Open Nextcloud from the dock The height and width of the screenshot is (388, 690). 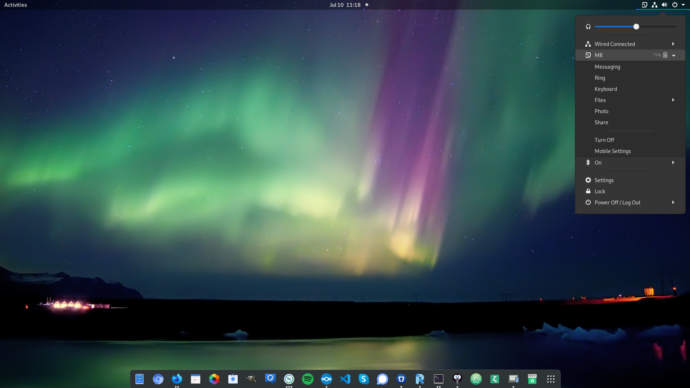(326, 379)
